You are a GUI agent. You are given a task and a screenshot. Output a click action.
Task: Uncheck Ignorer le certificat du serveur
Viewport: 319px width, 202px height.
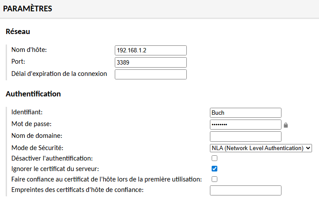[214, 168]
